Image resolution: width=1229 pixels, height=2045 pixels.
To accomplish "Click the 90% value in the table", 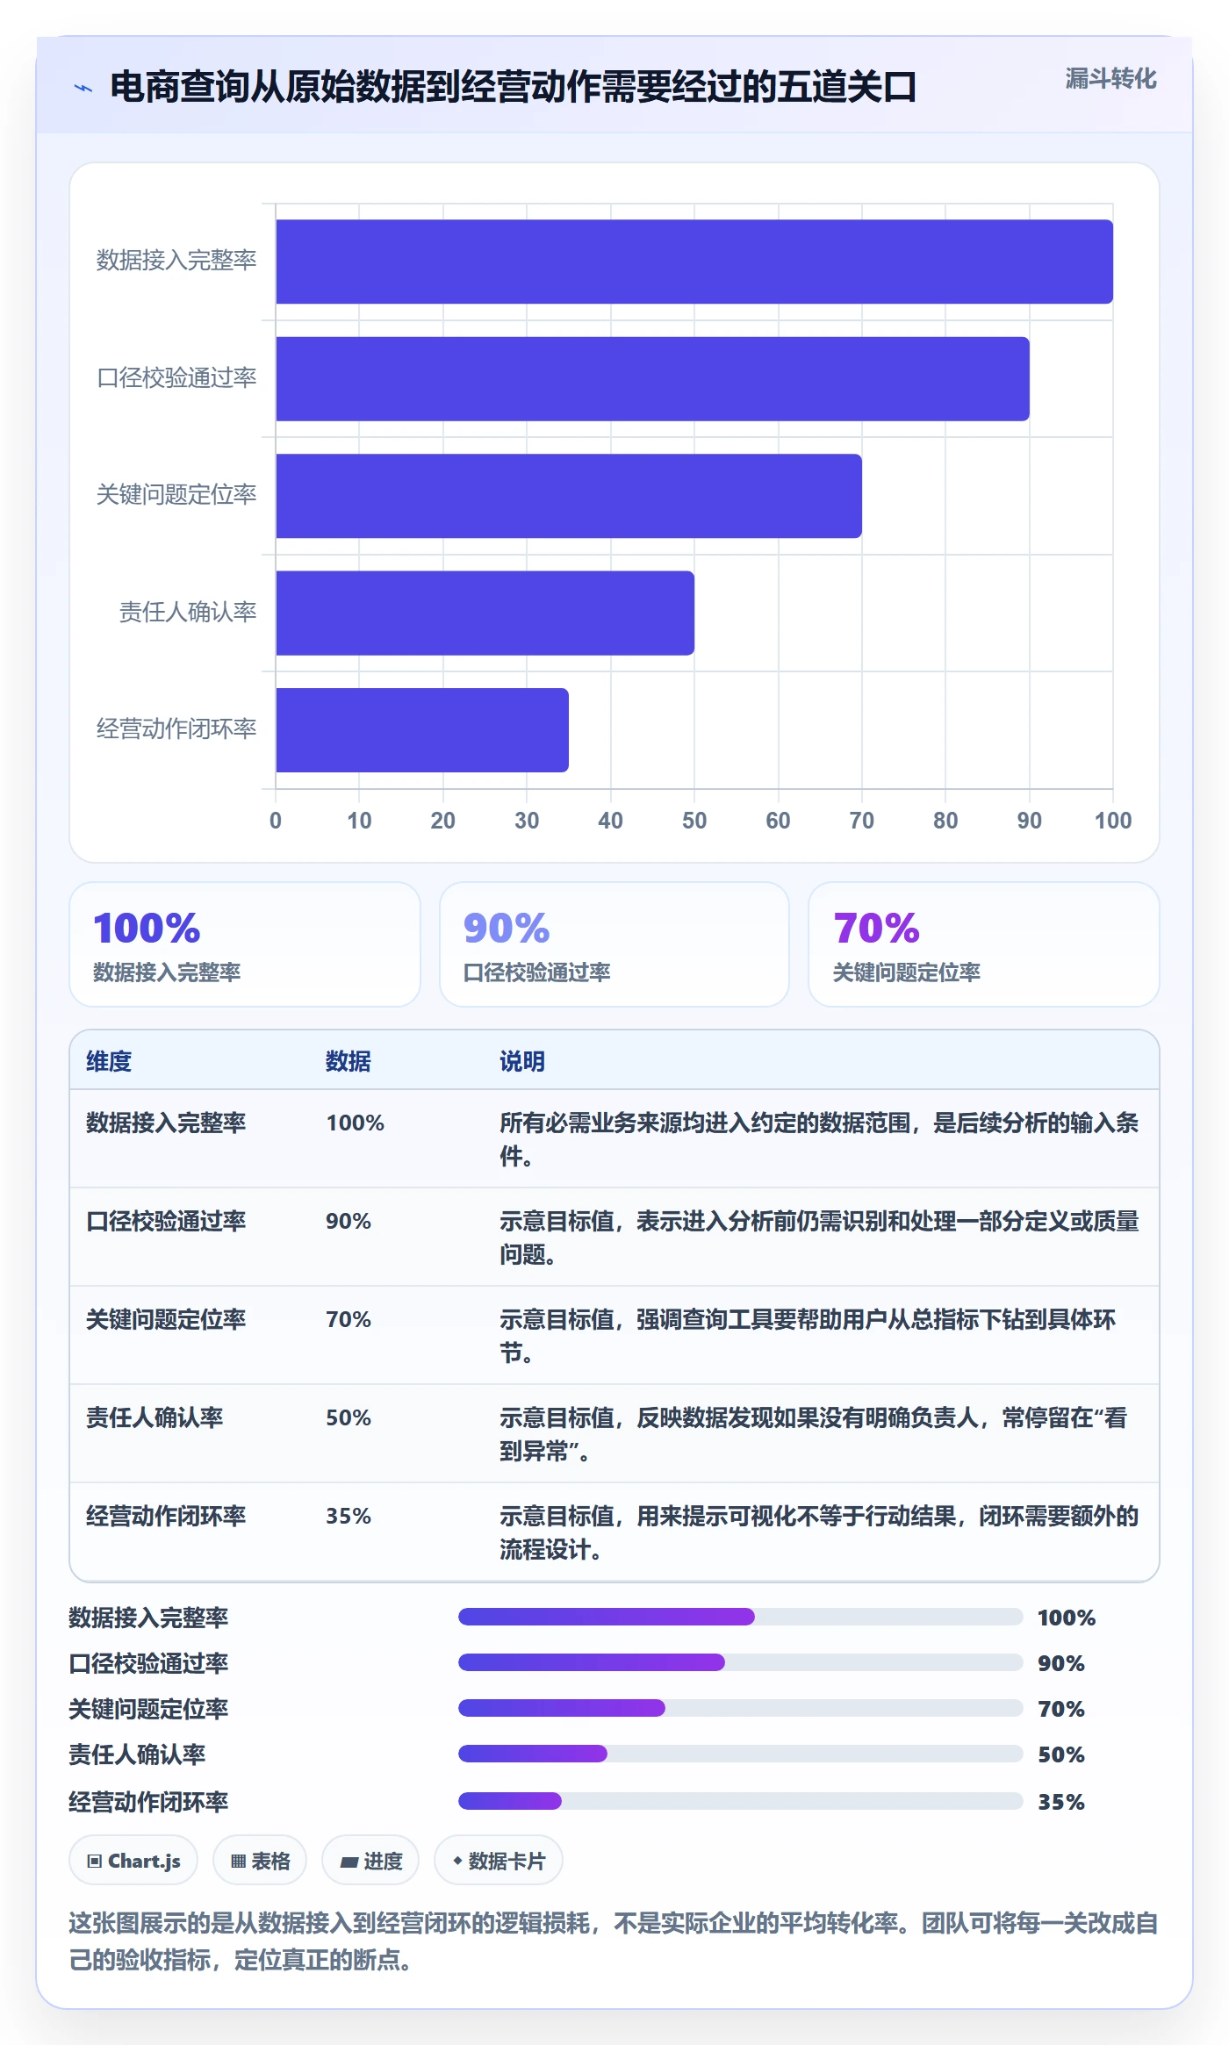I will tap(349, 1221).
